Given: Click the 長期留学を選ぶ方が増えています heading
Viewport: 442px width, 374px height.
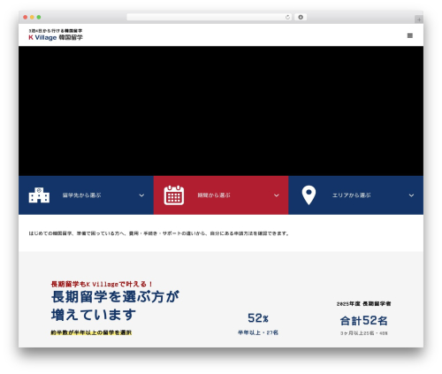Looking at the screenshot, I should click(x=115, y=306).
